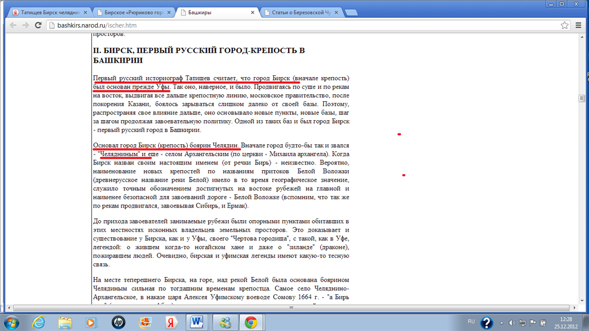The height and width of the screenshot is (331, 589).
Task: Click the word 'Сомову' in the last paragraph
Action: (x=285, y=297)
